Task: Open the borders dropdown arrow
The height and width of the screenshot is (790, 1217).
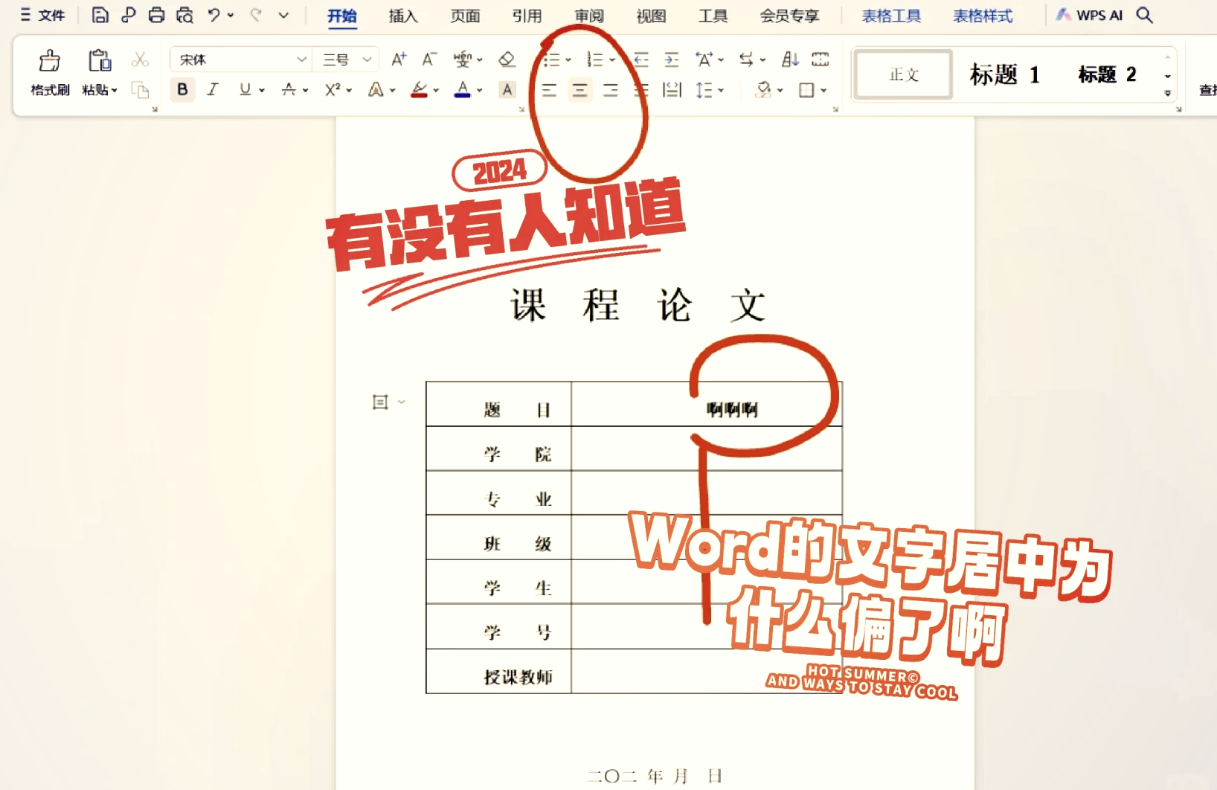Action: pyautogui.click(x=824, y=90)
